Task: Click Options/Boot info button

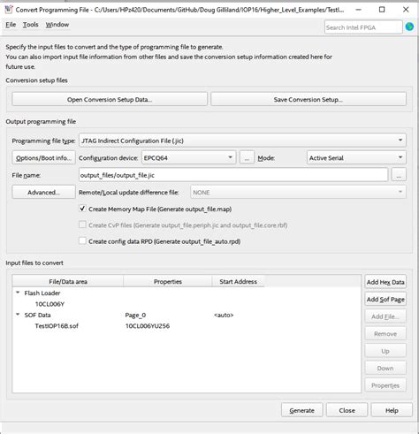Action: [43, 157]
